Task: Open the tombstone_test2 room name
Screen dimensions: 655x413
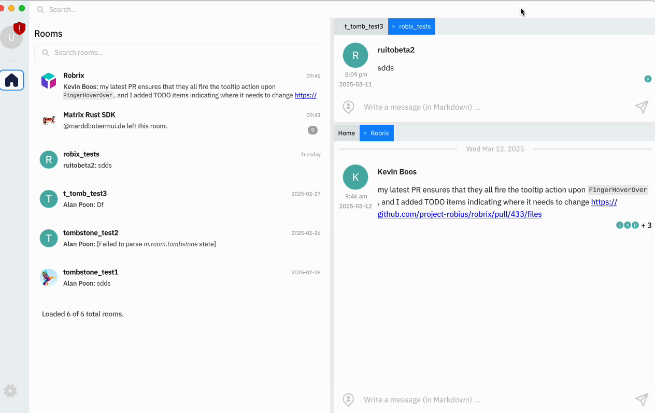Action: tap(91, 233)
